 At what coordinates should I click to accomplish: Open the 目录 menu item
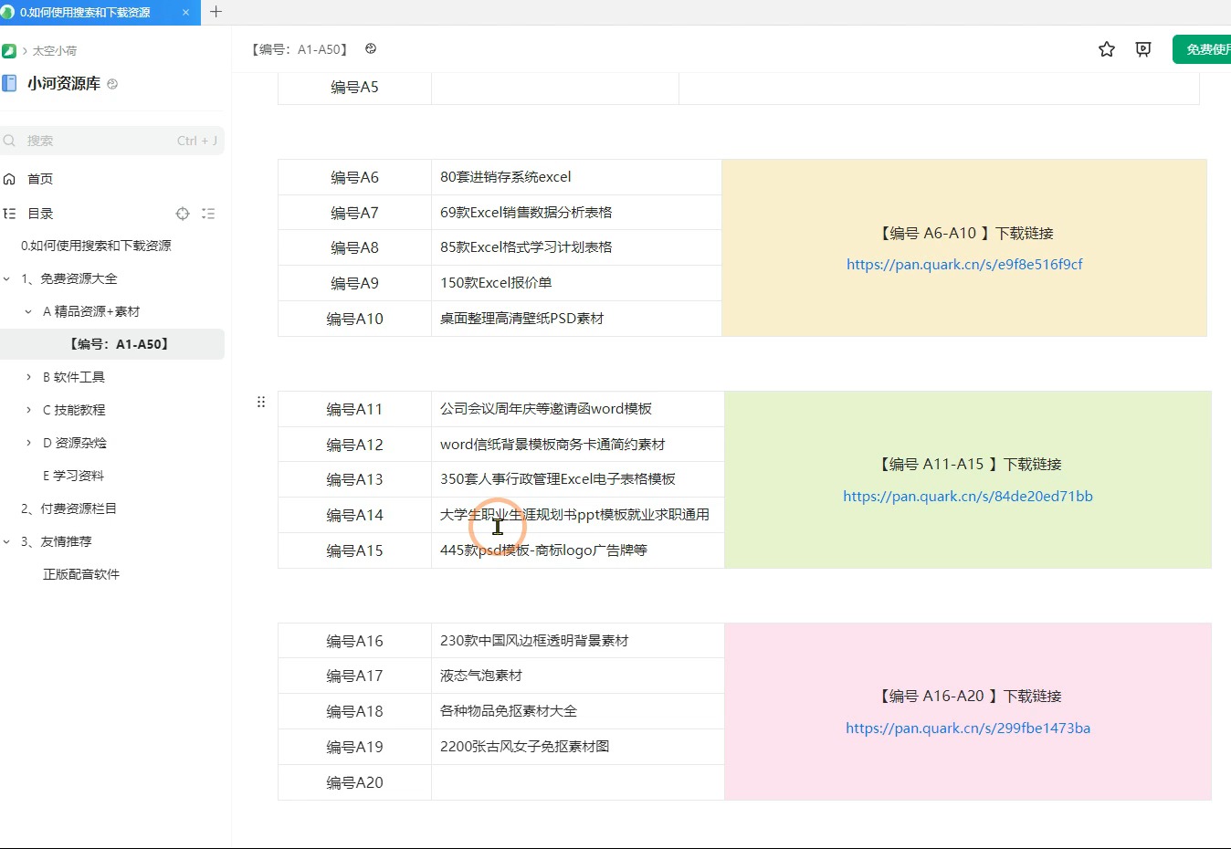40,214
